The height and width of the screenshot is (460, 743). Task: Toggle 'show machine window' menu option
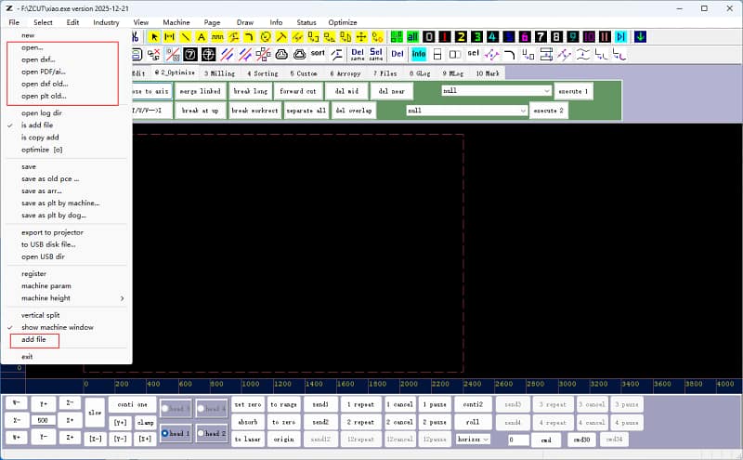57,327
